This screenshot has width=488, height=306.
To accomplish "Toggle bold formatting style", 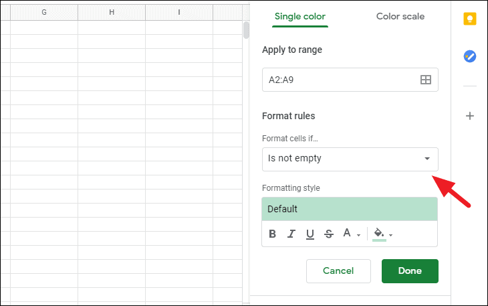I will [x=272, y=234].
